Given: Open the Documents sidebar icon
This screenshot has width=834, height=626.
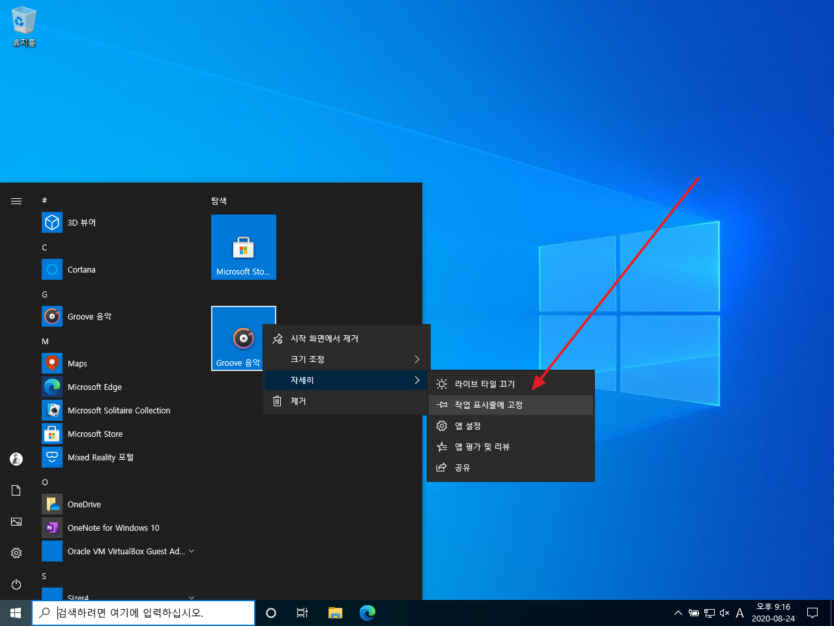Looking at the screenshot, I should click(16, 490).
